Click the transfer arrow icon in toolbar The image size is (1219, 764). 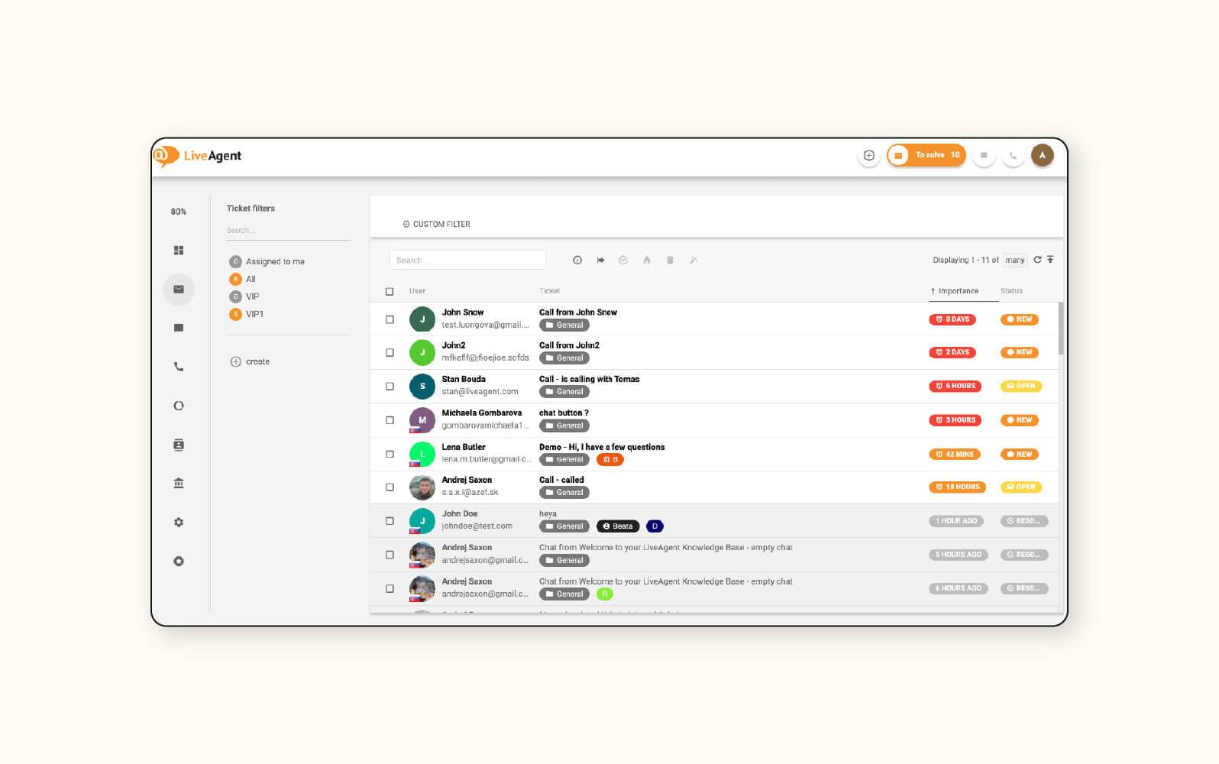[x=600, y=261]
